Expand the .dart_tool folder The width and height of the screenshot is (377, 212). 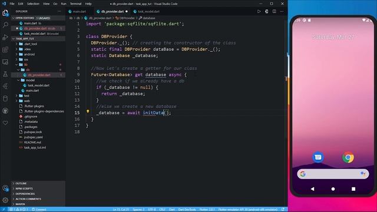[30, 44]
